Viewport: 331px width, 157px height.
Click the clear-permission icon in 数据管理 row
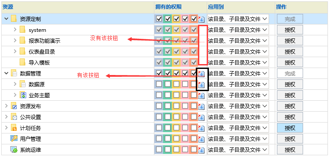(201, 73)
